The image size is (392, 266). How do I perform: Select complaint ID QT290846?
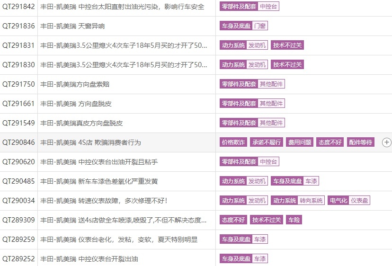(x=18, y=142)
